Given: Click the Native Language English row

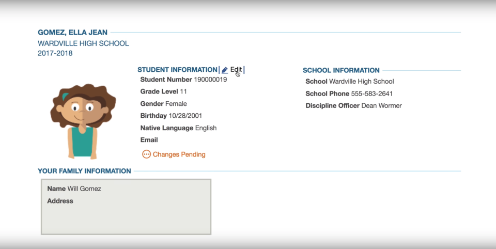Looking at the screenshot, I should coord(178,128).
